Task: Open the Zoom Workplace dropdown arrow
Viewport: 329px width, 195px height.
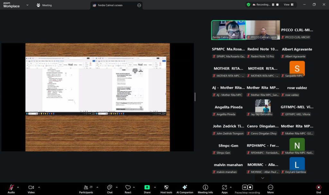Action: (27, 5)
